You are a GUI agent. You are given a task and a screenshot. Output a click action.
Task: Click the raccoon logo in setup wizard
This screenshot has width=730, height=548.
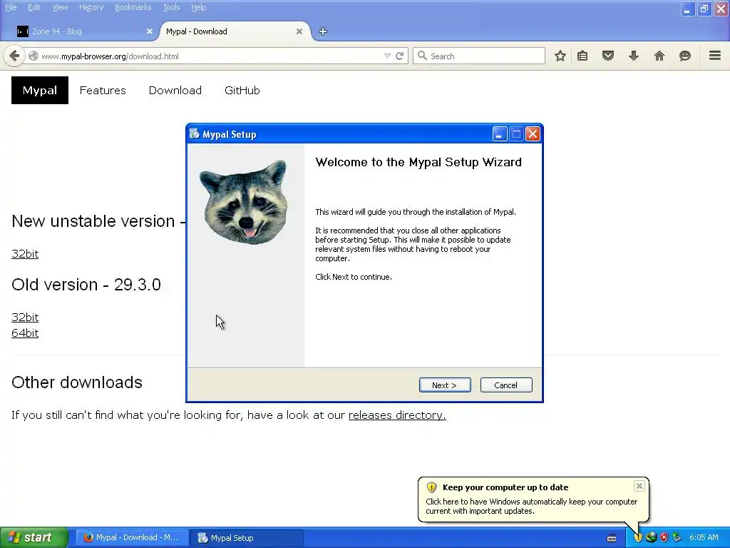tap(245, 202)
